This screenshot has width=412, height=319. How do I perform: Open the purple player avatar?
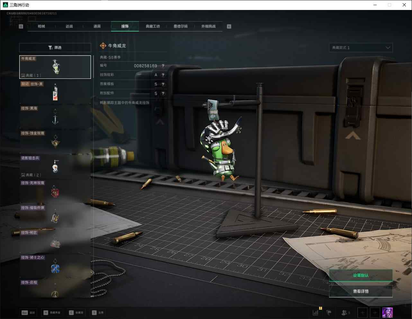click(x=387, y=312)
